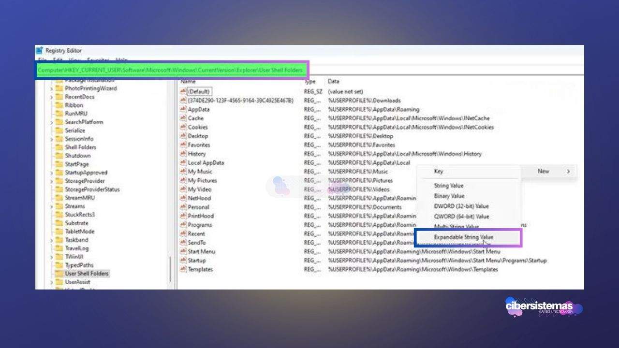Expand the StartupApproved key
Screen dimensions: 619x348
pyautogui.click(x=52, y=173)
